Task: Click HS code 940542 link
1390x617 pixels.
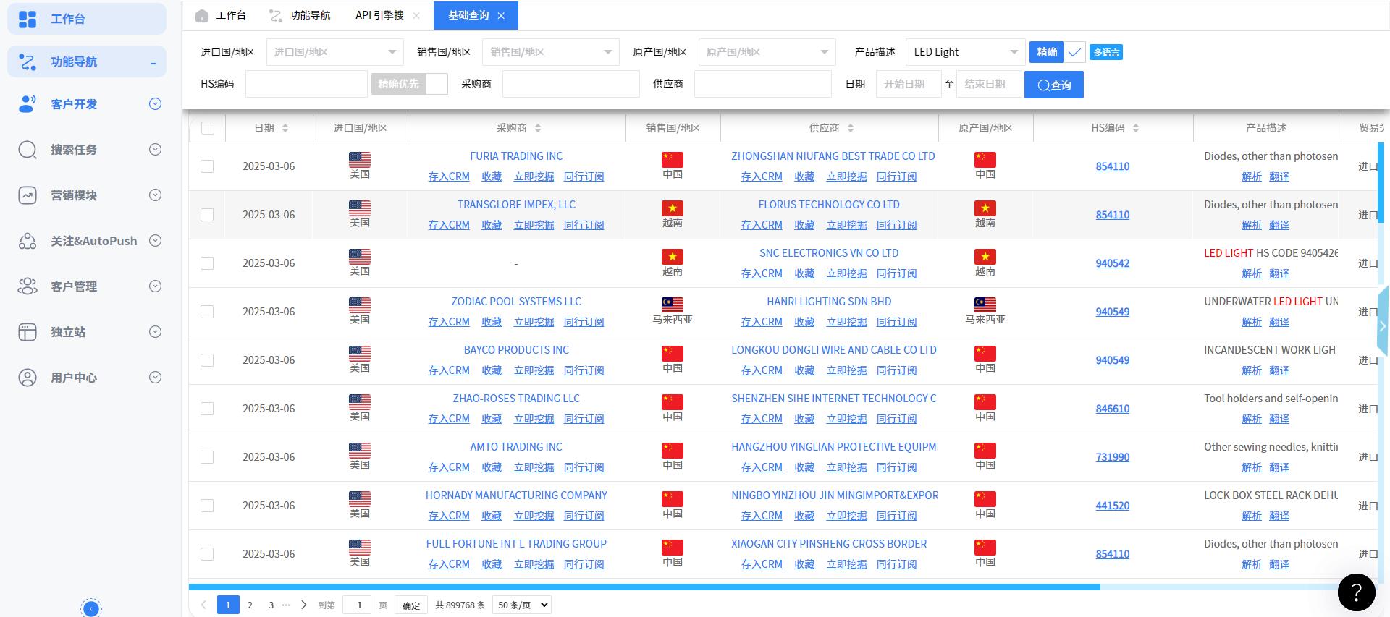Action: coord(1113,263)
